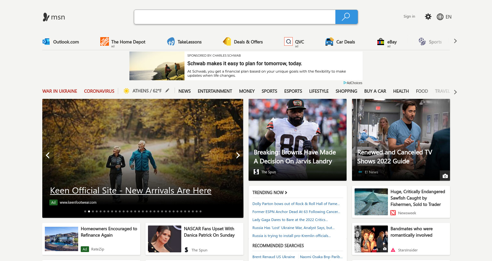
Task: Open Keen Official Site ad headline
Action: click(131, 191)
